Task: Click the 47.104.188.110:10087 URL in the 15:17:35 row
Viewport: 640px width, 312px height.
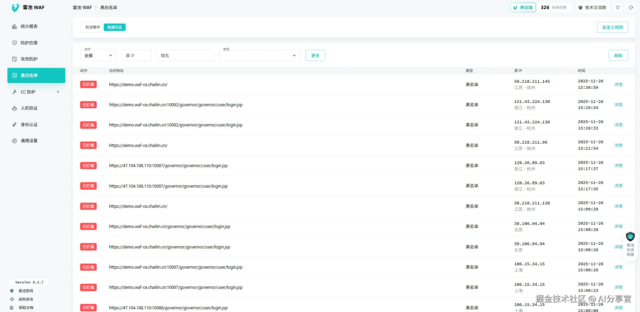Action: pos(168,186)
